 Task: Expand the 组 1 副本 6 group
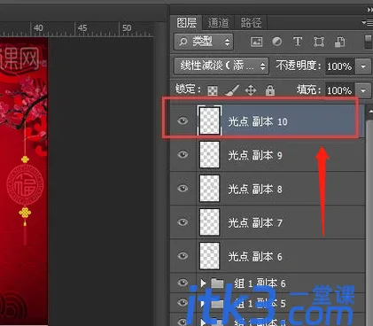(x=203, y=283)
